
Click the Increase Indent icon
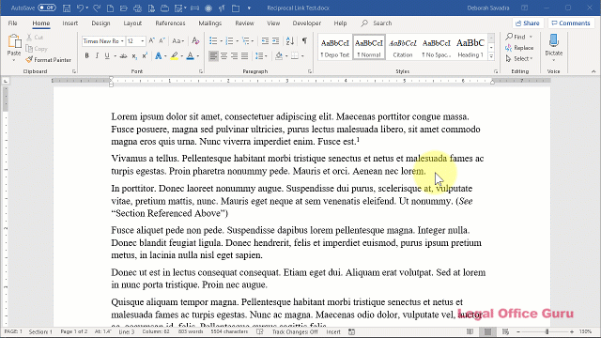pyautogui.click(x=275, y=40)
